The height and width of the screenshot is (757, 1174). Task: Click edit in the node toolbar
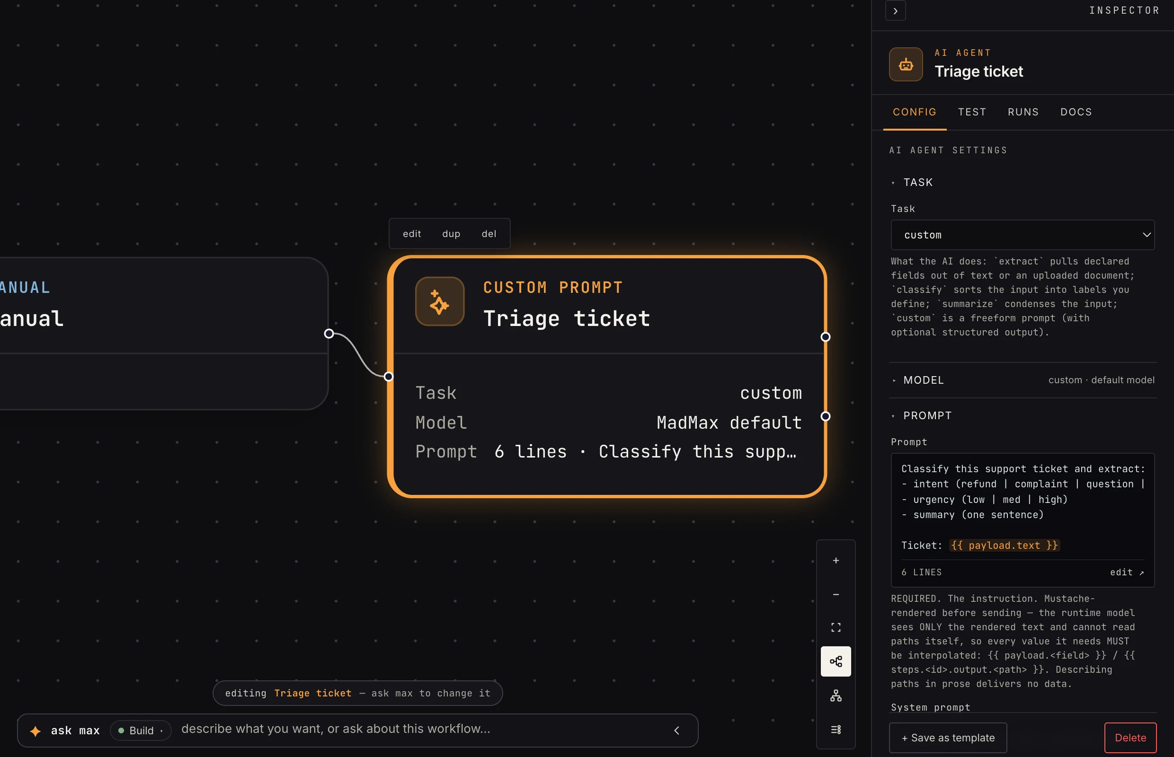click(x=412, y=234)
